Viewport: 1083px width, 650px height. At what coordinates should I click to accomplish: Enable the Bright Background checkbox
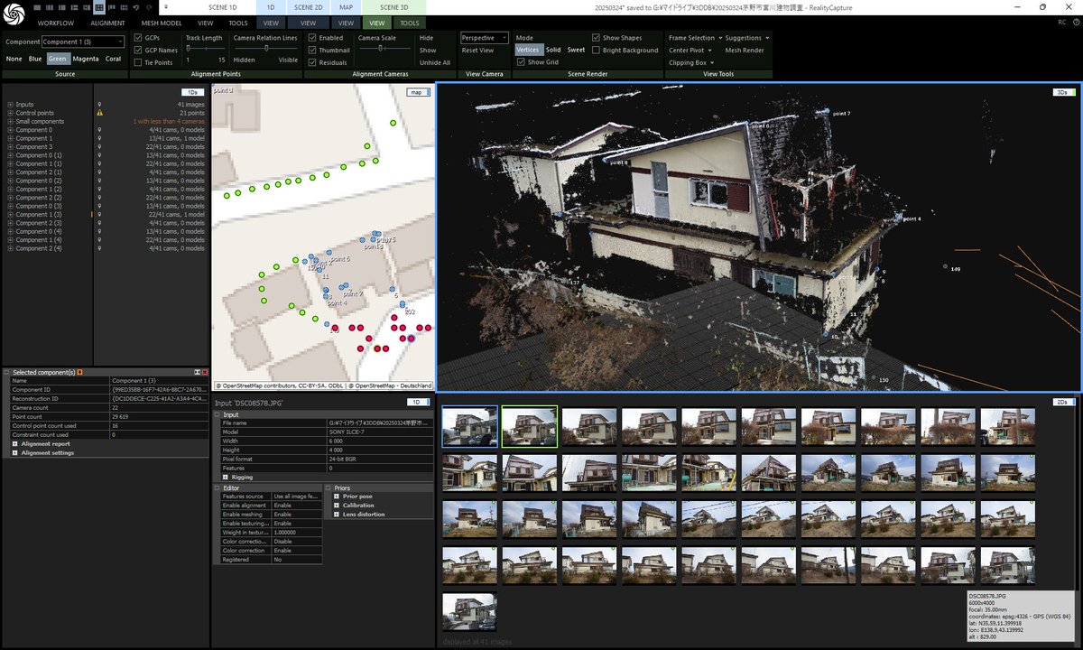596,51
